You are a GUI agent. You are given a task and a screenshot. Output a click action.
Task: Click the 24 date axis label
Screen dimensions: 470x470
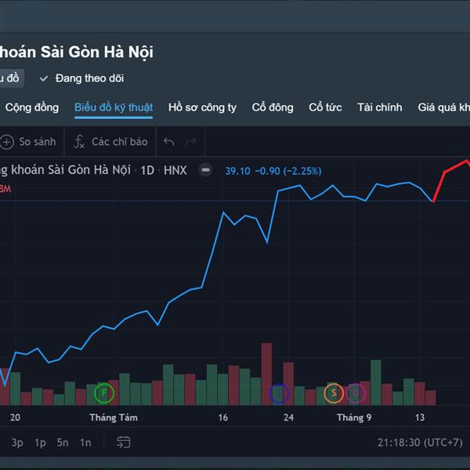(x=288, y=418)
